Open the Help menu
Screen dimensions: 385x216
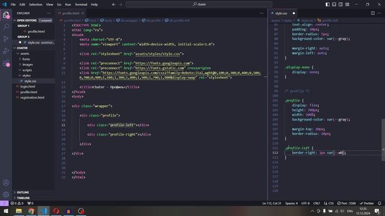(x=94, y=4)
